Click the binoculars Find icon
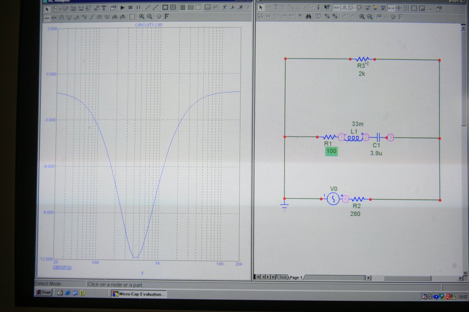 pyautogui.click(x=308, y=16)
